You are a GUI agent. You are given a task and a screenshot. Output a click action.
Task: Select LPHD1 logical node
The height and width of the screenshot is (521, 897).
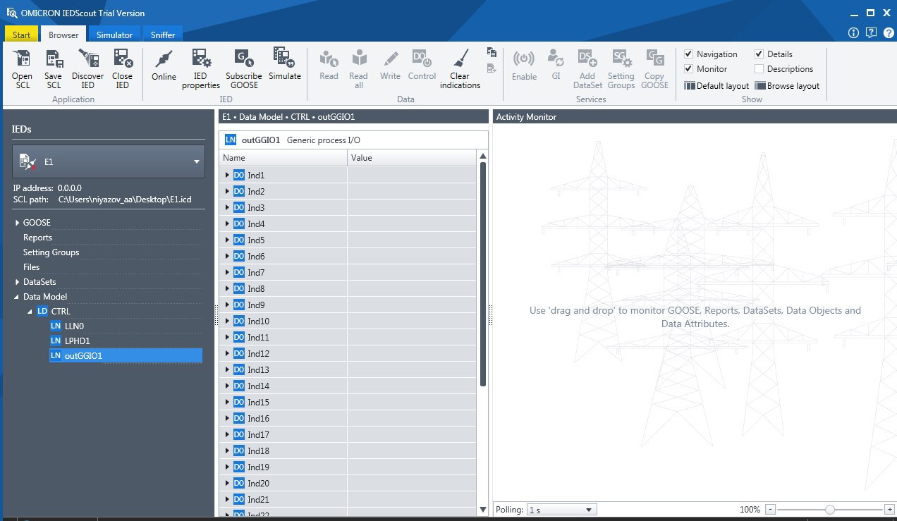[x=77, y=341]
